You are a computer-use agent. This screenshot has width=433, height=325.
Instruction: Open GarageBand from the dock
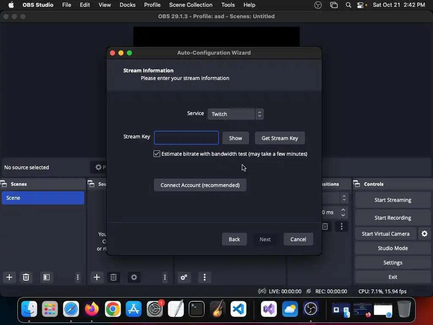218,308
